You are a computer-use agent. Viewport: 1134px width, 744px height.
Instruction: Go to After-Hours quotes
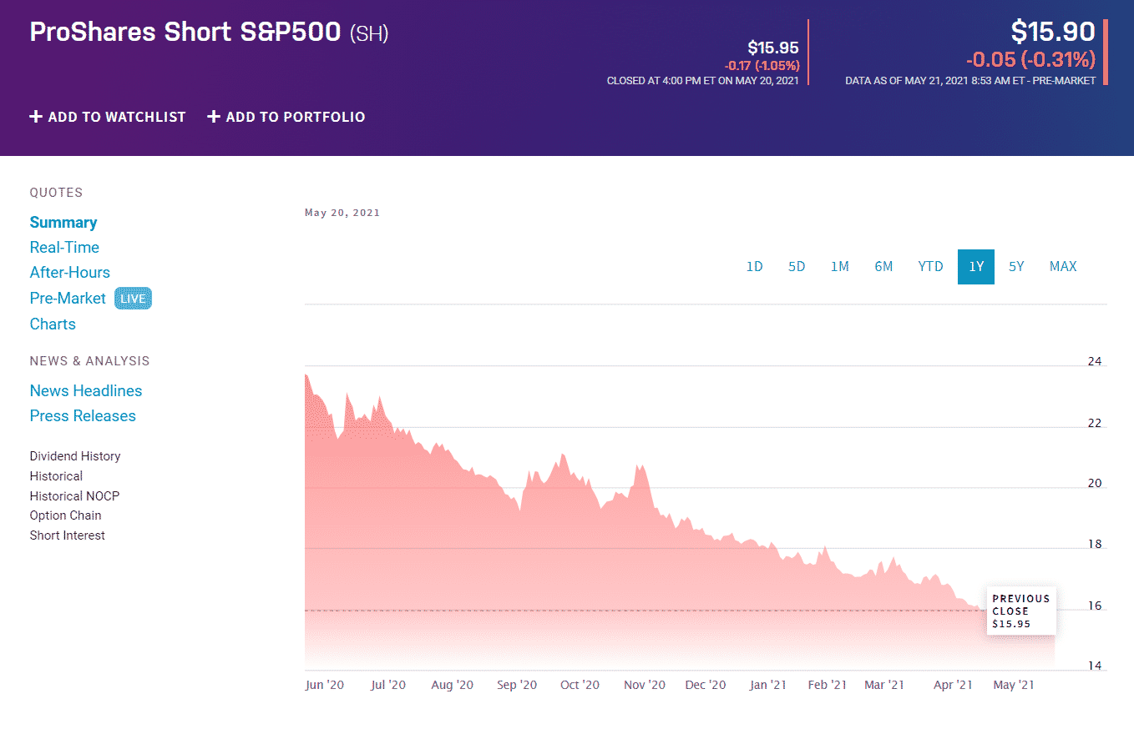coord(70,273)
